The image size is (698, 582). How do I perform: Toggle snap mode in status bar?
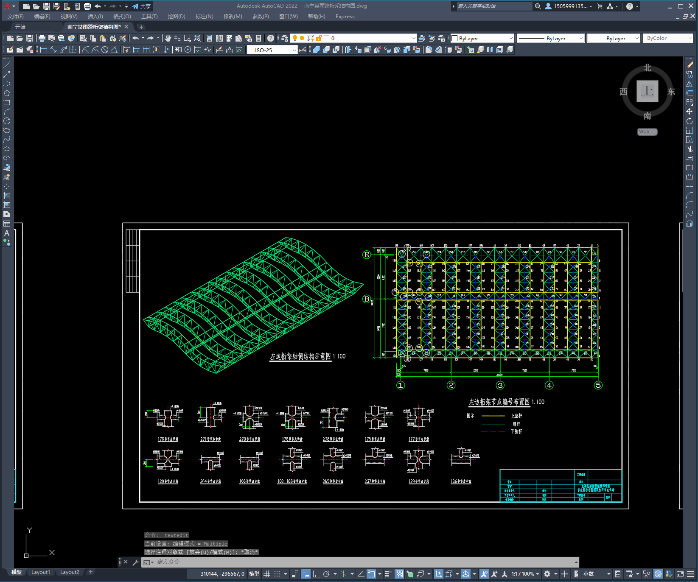(x=277, y=574)
